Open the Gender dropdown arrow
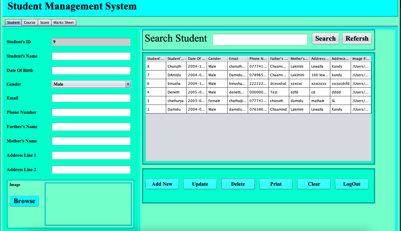Viewport: 401px width, 231px height. click(x=128, y=84)
